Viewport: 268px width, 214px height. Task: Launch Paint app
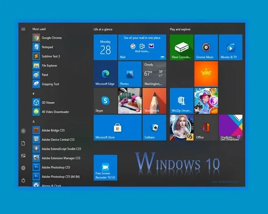point(41,75)
